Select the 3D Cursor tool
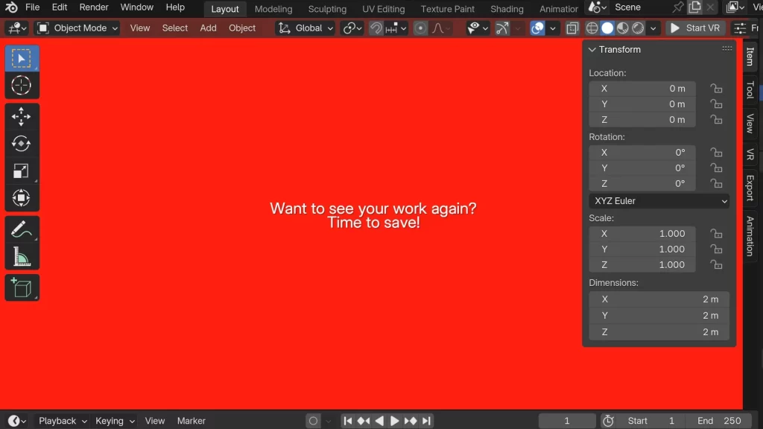 point(22,86)
